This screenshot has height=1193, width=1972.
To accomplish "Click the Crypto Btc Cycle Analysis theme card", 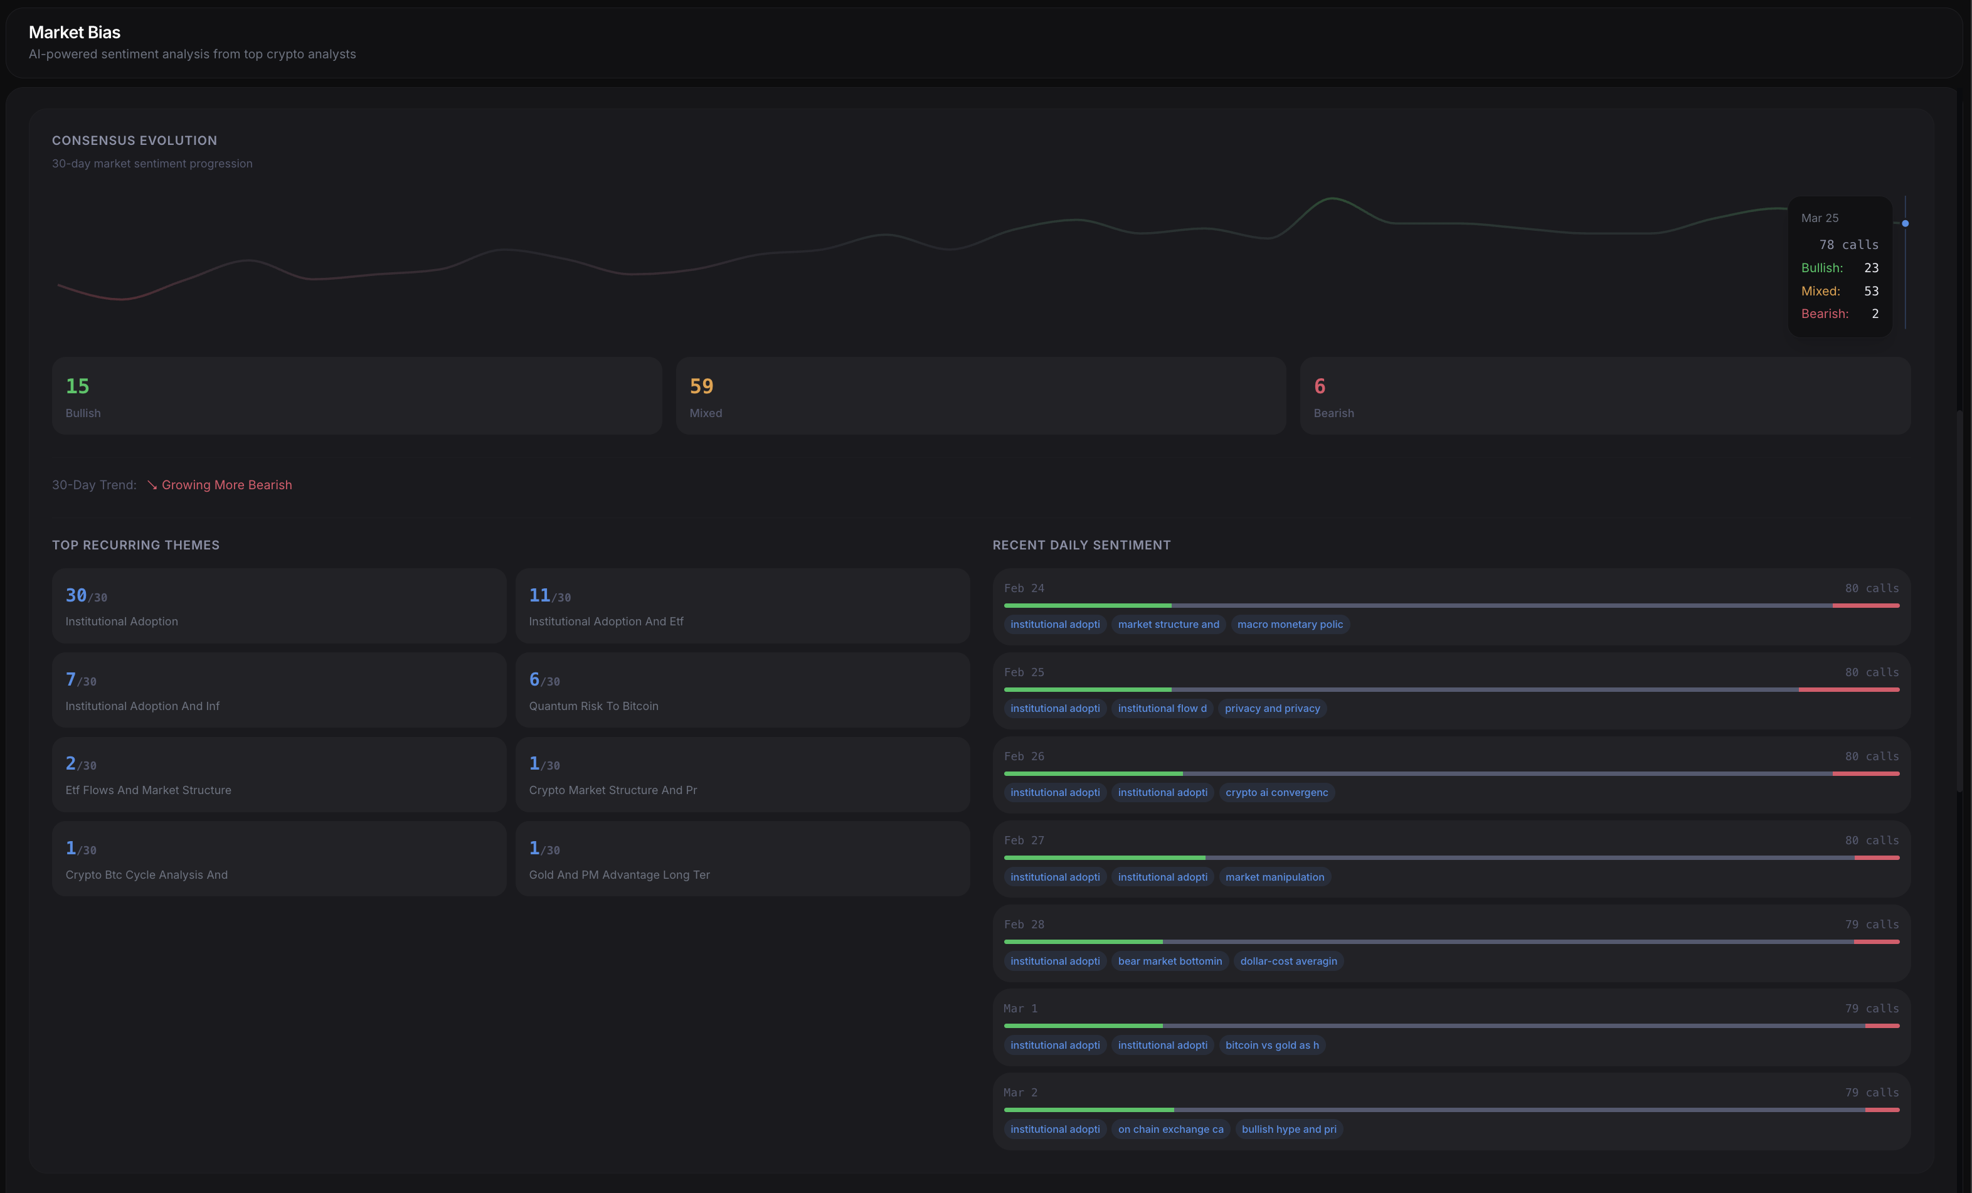I will [x=278, y=859].
